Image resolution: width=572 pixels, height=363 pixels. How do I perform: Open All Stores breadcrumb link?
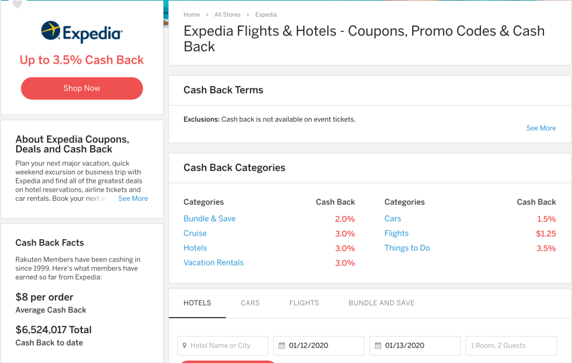[226, 14]
